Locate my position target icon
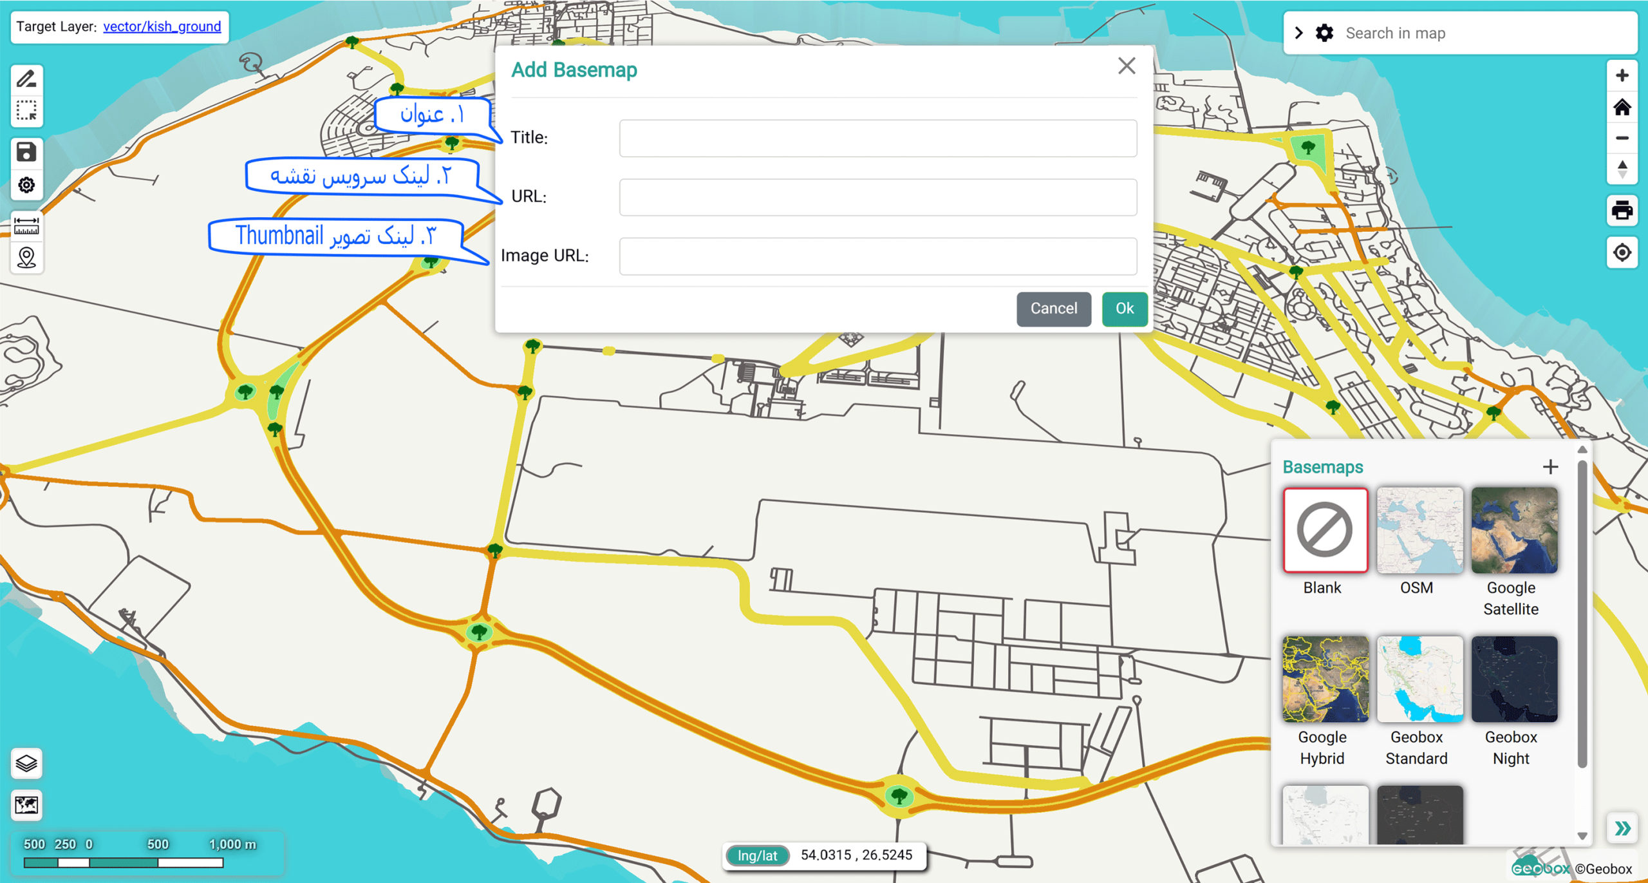 click(x=1622, y=252)
